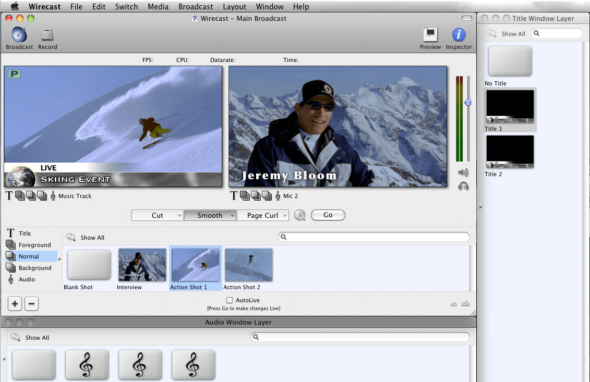Click the splitter arrow beside Title Window Layer

[x=480, y=207]
